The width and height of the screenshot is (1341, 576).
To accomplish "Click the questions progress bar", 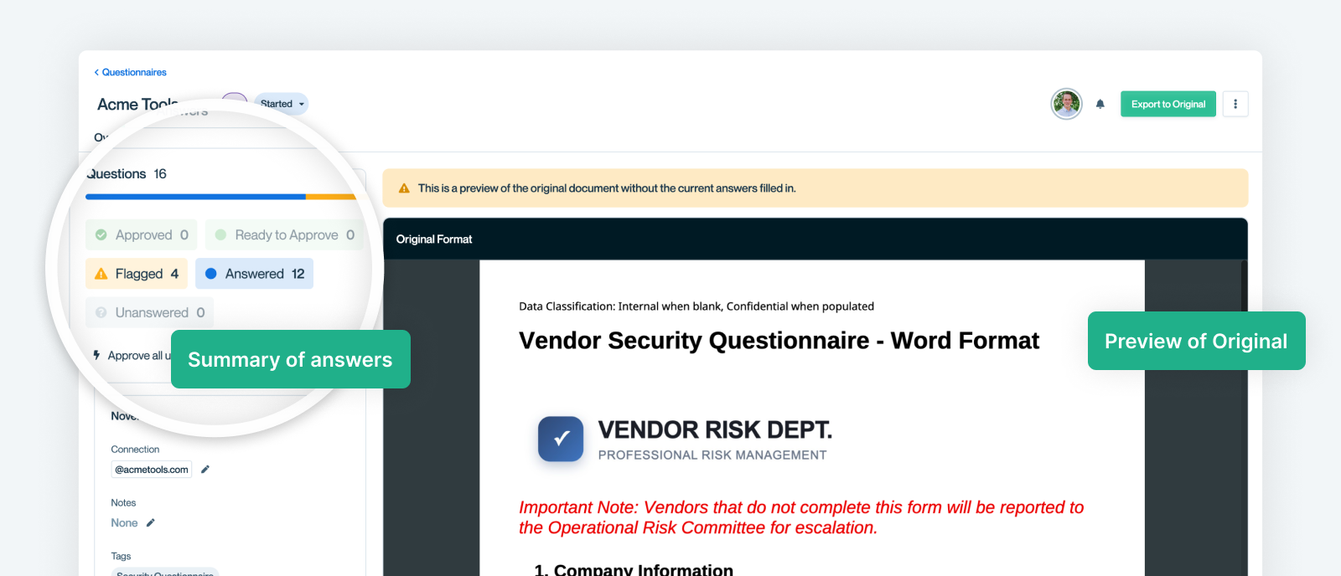I will point(221,197).
